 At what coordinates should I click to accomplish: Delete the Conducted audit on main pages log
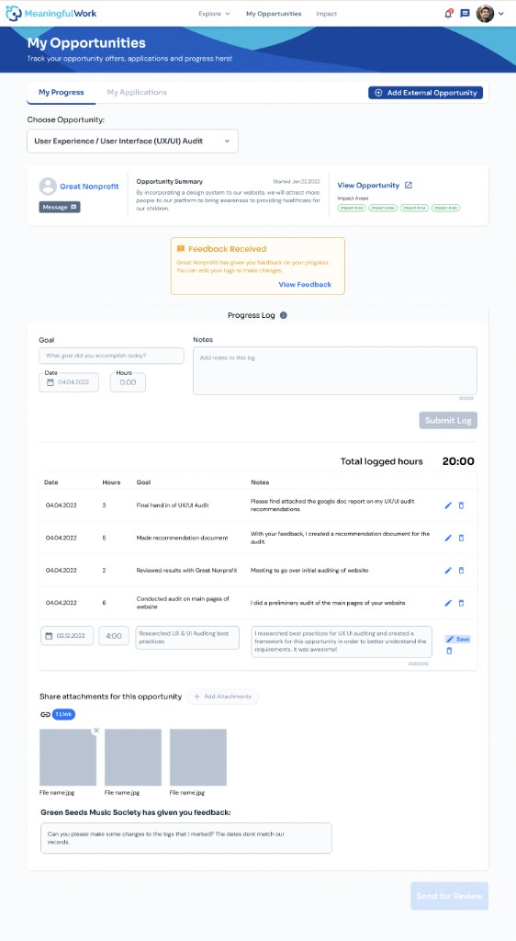(x=461, y=603)
